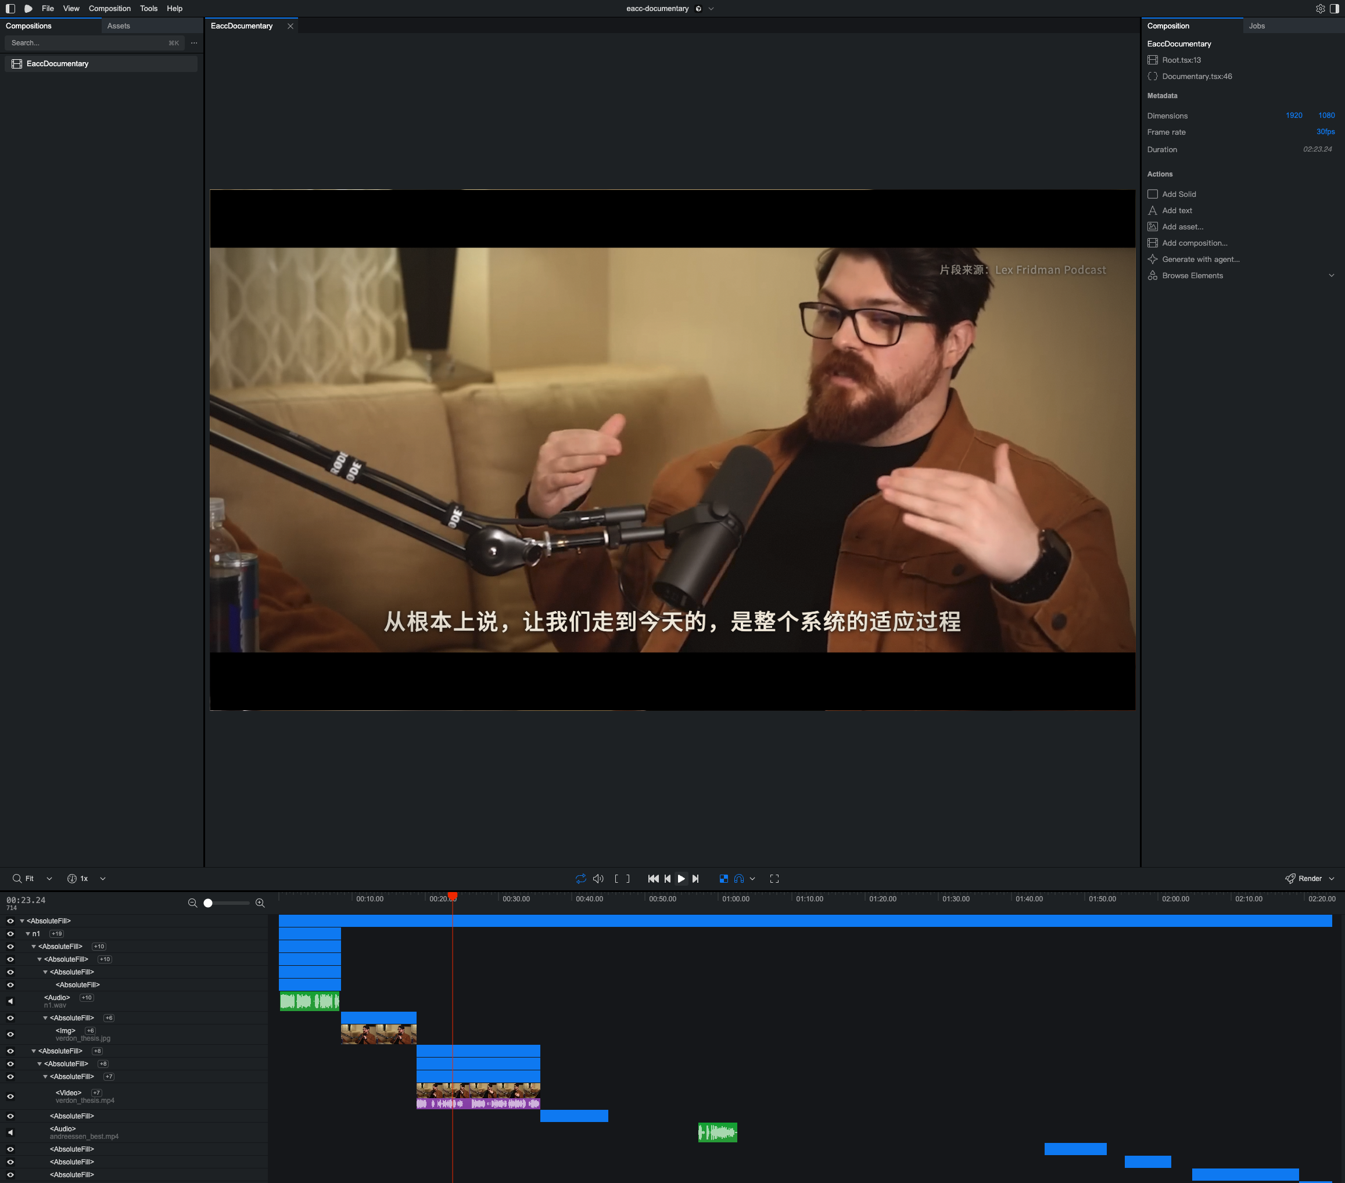
Task: Hide the verdon_thesis.mp4 video layer
Action: (10, 1096)
